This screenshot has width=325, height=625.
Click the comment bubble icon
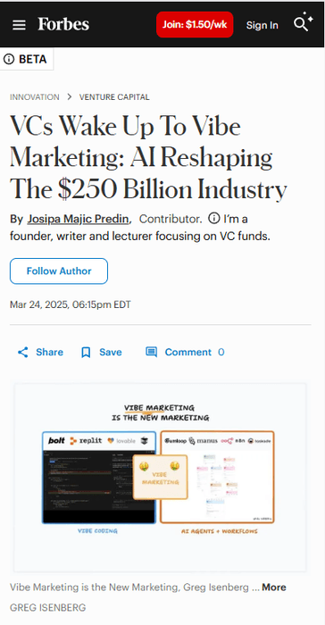(x=151, y=352)
